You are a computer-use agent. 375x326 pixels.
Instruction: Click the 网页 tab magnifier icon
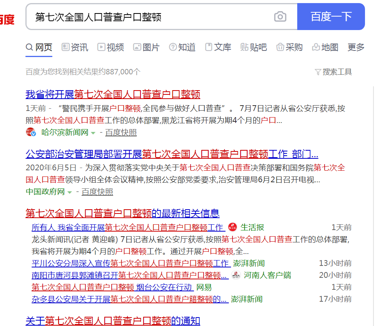pos(29,47)
